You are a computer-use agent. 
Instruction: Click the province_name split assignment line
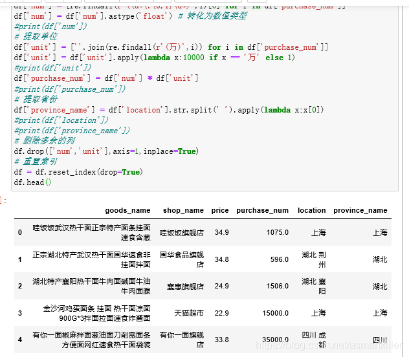point(169,110)
